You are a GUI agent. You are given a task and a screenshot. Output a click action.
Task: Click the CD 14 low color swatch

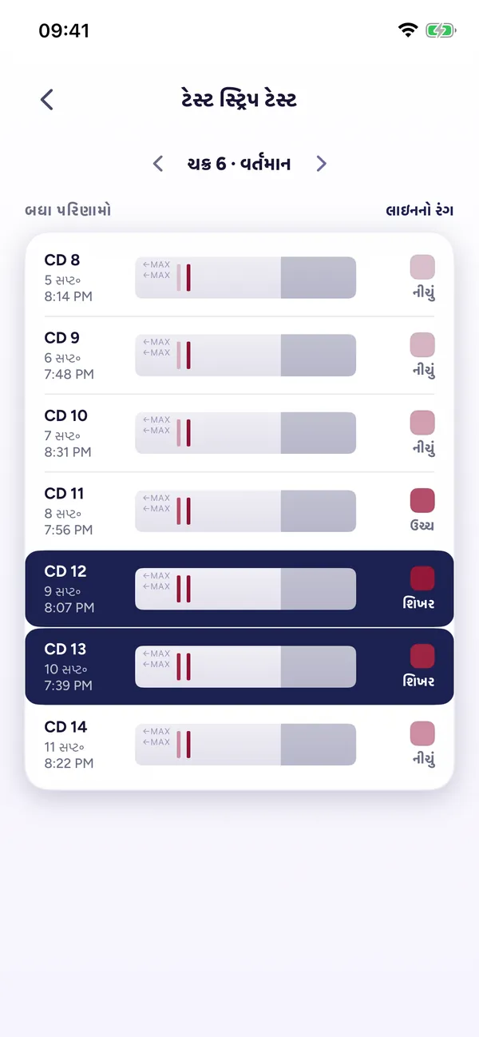point(422,733)
